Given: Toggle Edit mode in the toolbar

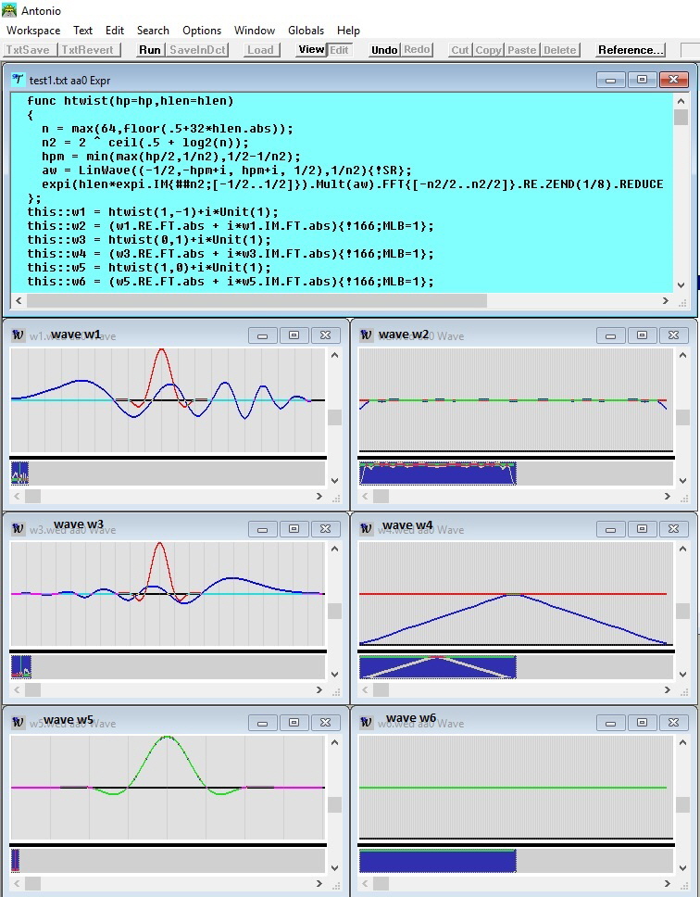Looking at the screenshot, I should [x=340, y=49].
